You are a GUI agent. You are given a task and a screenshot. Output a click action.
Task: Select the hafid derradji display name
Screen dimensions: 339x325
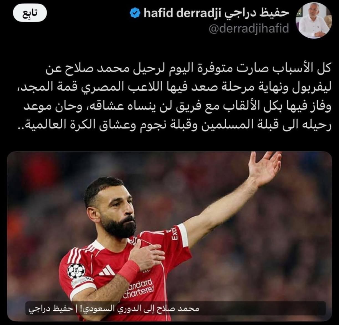[x=182, y=13]
